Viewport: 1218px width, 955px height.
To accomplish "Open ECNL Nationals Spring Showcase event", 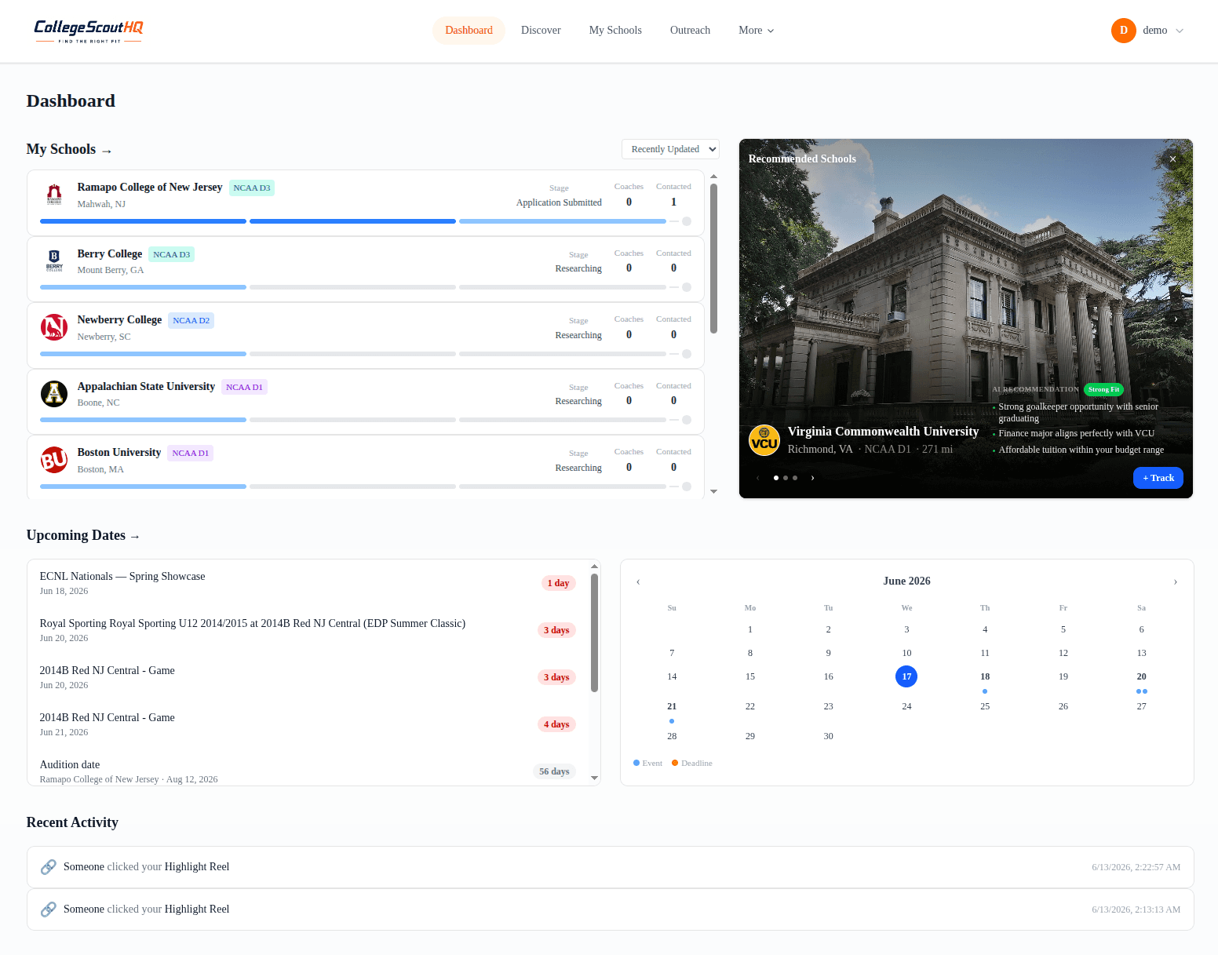I will 308,583.
